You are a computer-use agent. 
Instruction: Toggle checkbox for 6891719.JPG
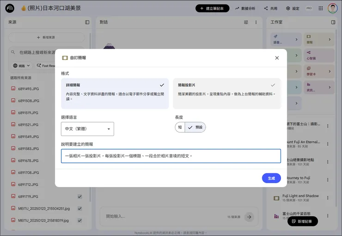(x=80, y=196)
